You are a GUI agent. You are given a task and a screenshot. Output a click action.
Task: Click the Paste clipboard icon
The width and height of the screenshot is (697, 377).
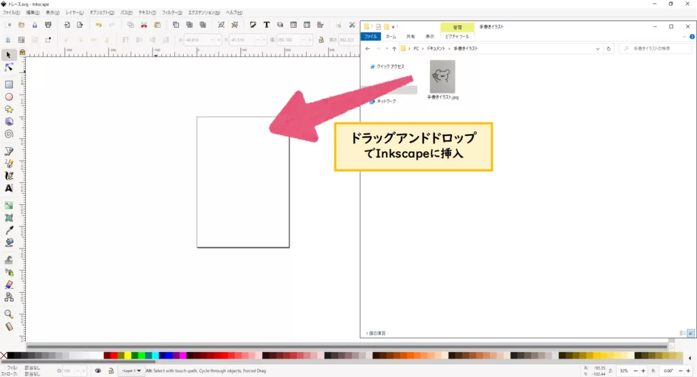(157, 25)
